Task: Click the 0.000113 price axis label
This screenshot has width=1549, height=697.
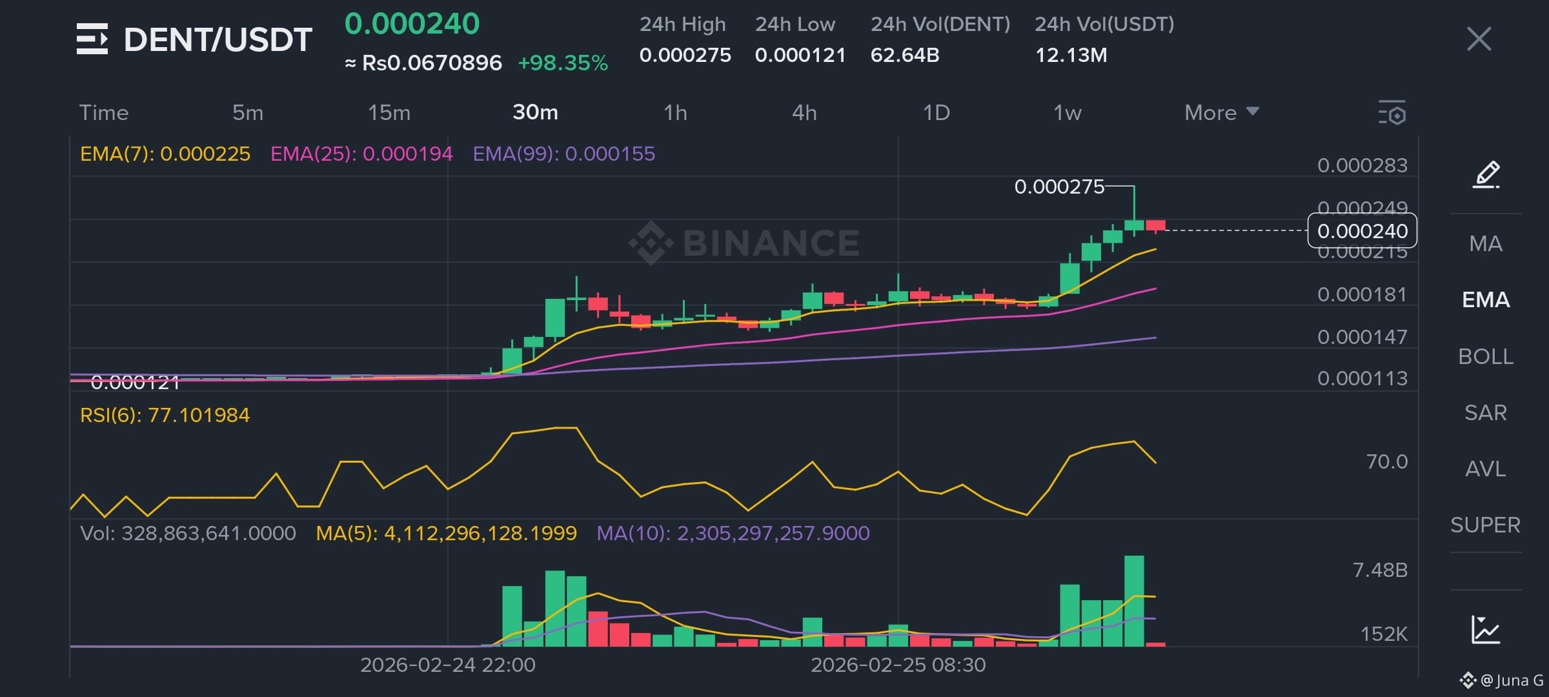Action: pos(1362,378)
